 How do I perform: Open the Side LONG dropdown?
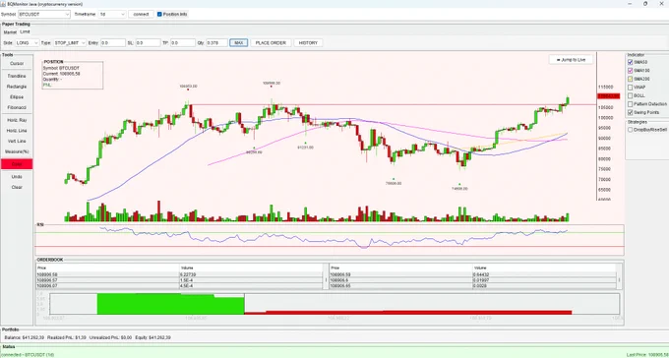(x=27, y=43)
